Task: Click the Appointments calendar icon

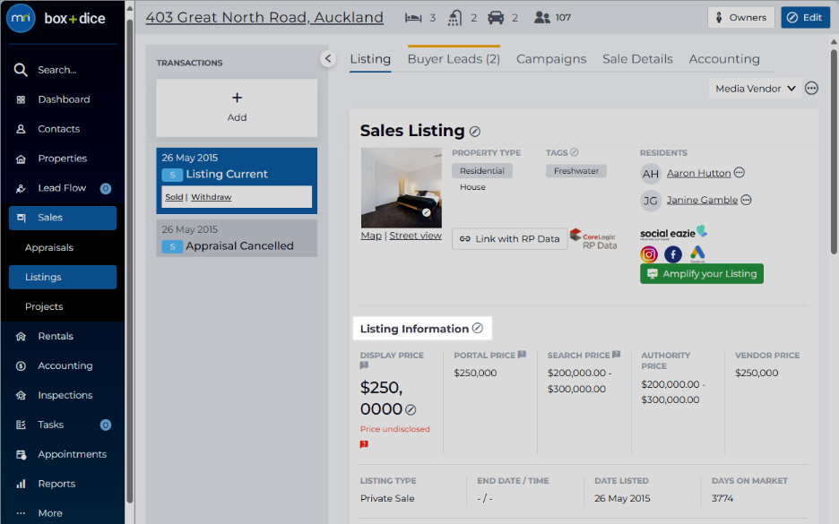Action: [21, 454]
